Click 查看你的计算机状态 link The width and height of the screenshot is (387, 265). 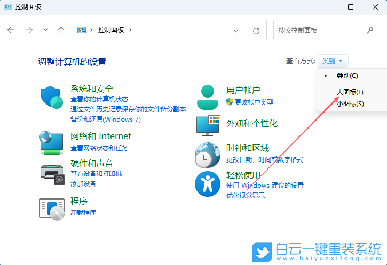tap(99, 99)
